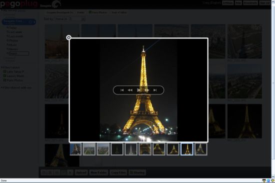The height and width of the screenshot is (183, 275).
Task: Click the Sharing button
Action: [137, 172]
